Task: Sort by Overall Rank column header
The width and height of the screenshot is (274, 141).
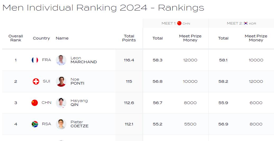Action: [16, 38]
